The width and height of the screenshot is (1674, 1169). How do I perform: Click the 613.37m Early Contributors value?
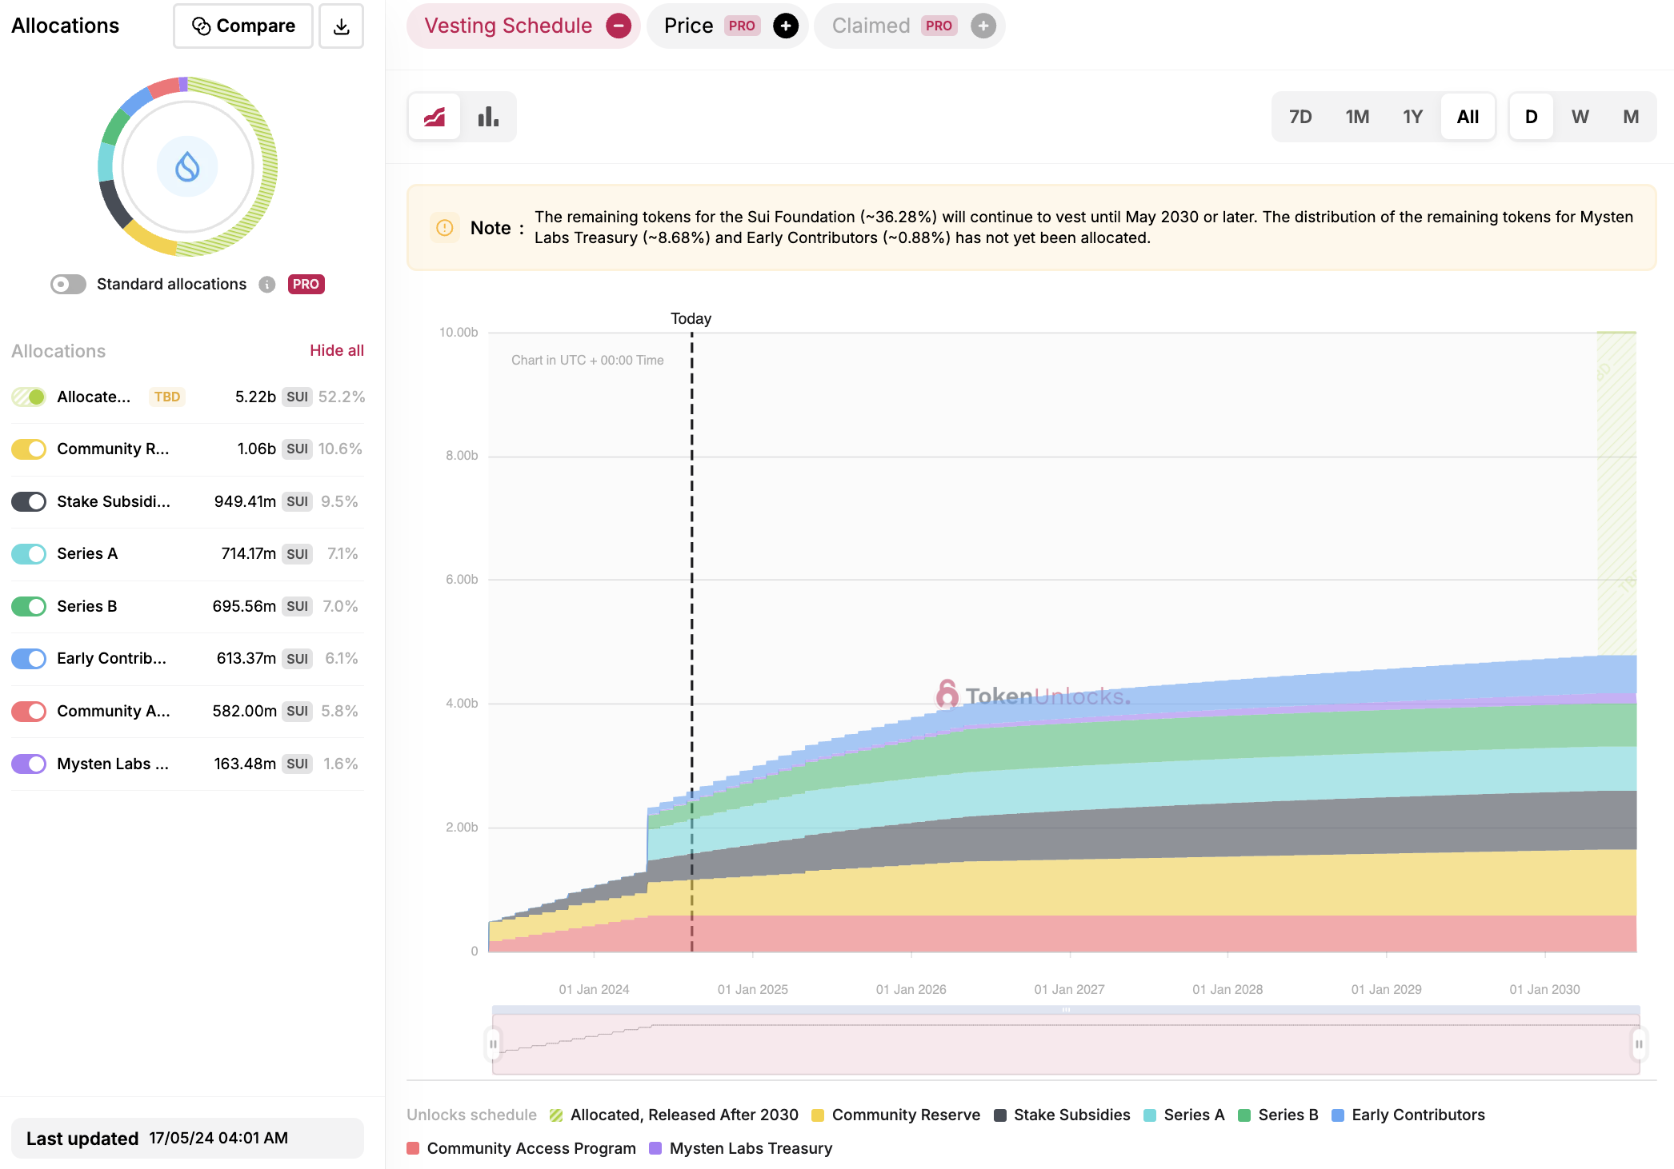pos(246,659)
